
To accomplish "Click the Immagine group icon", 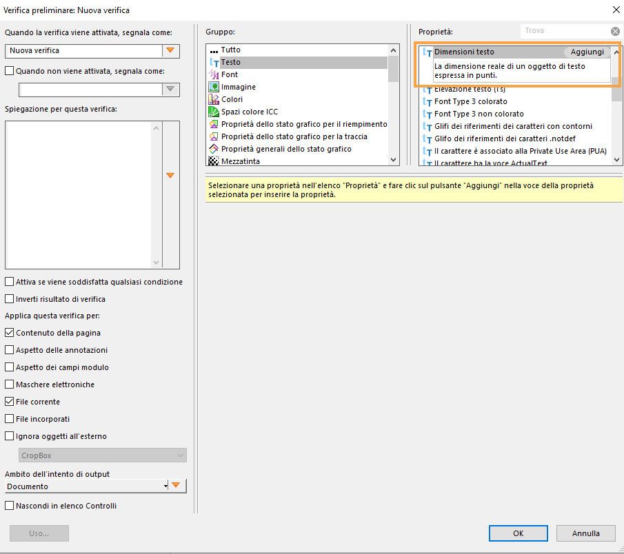I will pos(214,87).
